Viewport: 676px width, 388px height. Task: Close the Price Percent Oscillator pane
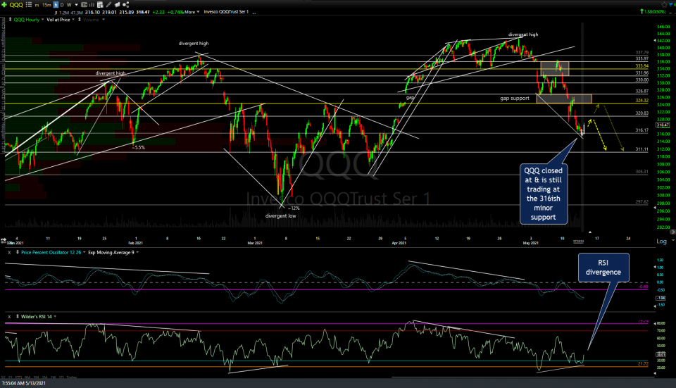[9, 253]
